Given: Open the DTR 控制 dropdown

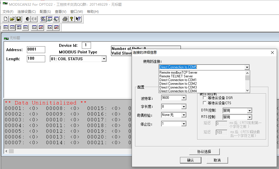Looking at the screenshot, I should pyautogui.click(x=250, y=110).
